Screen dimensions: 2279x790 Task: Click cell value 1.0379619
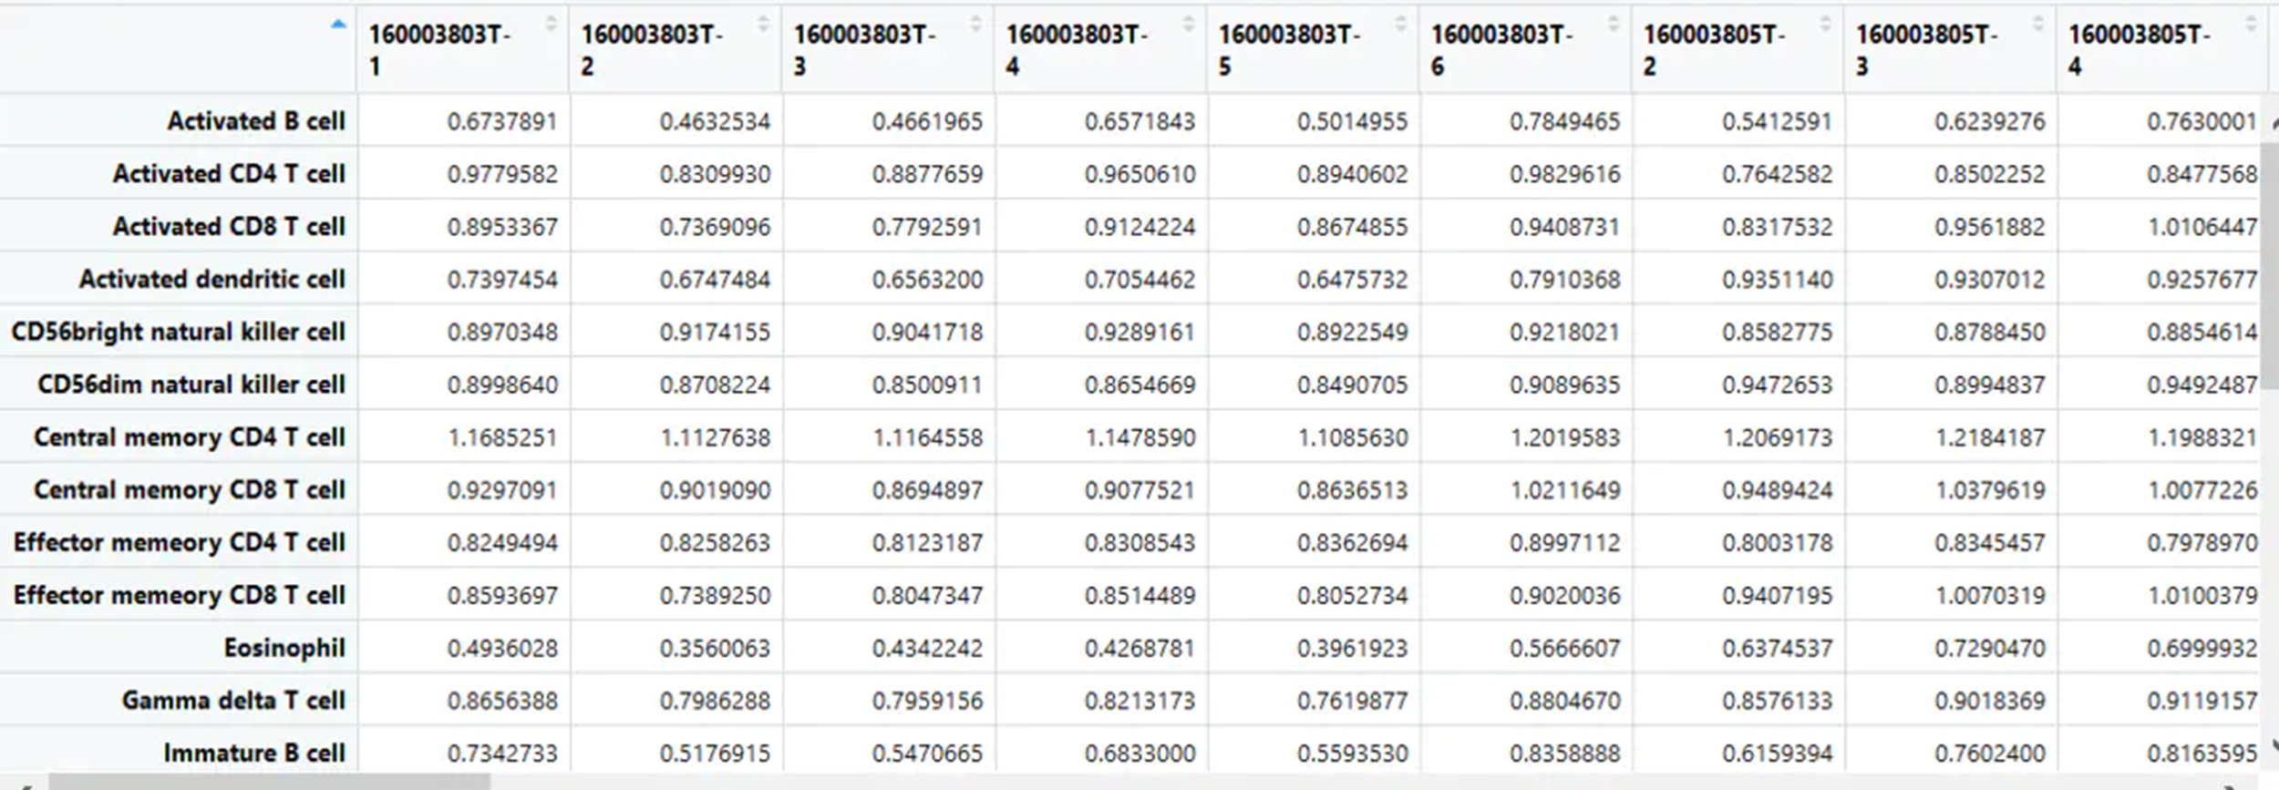(x=1989, y=490)
